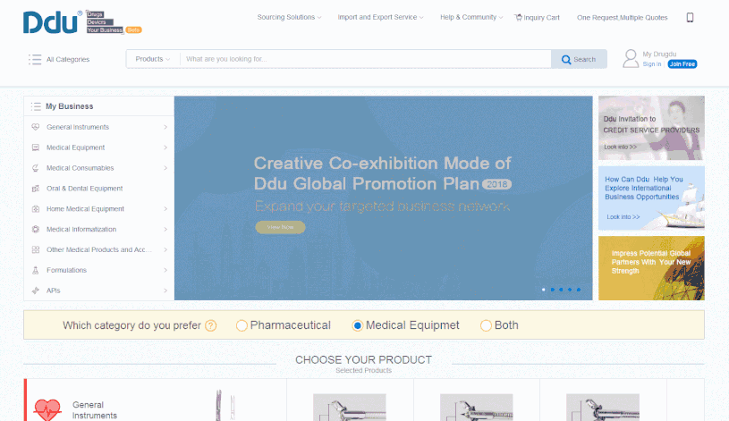Expand the Sourcing Solutions menu
The width and height of the screenshot is (729, 421).
click(290, 17)
